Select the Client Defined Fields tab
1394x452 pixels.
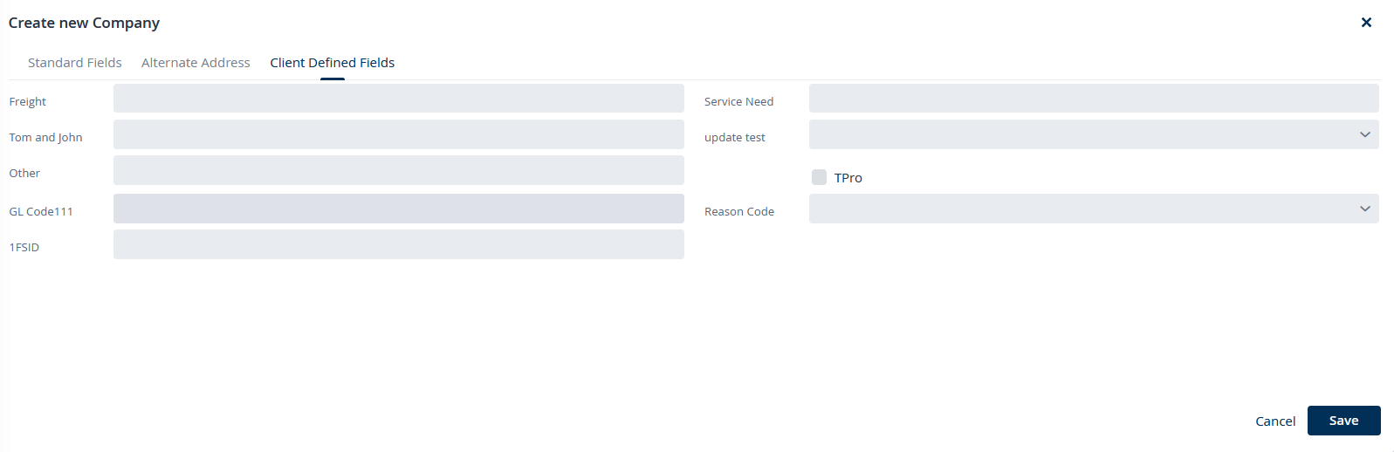tap(332, 63)
